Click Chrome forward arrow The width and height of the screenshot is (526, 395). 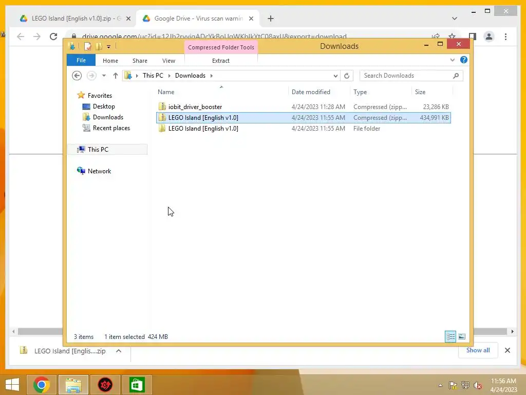click(37, 37)
